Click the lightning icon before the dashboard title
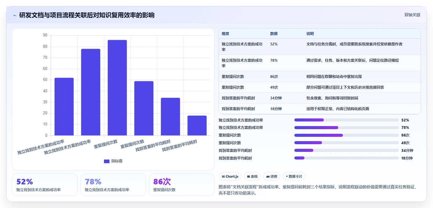The width and height of the screenshot is (433, 208). pyautogui.click(x=14, y=15)
